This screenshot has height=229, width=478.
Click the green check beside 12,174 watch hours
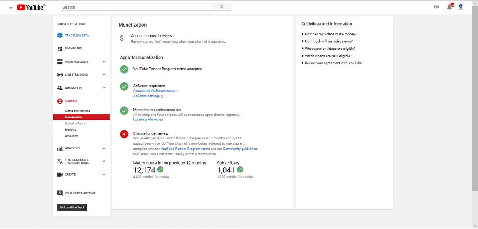[x=161, y=169]
